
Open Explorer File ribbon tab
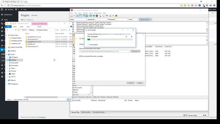8,27
